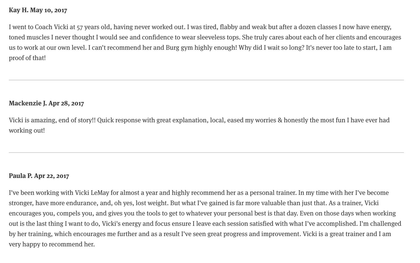This screenshot has width=420, height=263.
Task: Click "working out!" ending Mackenzie's review
Action: click(27, 131)
